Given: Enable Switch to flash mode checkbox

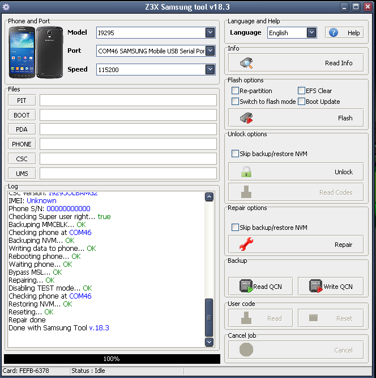Looking at the screenshot, I should click(x=235, y=102).
